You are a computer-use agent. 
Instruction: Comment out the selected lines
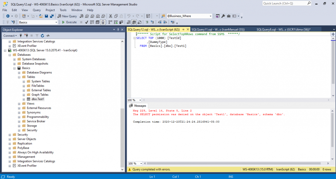tap(147, 22)
